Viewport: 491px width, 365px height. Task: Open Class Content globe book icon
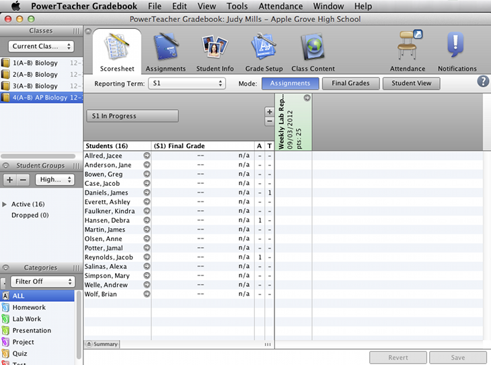click(313, 47)
